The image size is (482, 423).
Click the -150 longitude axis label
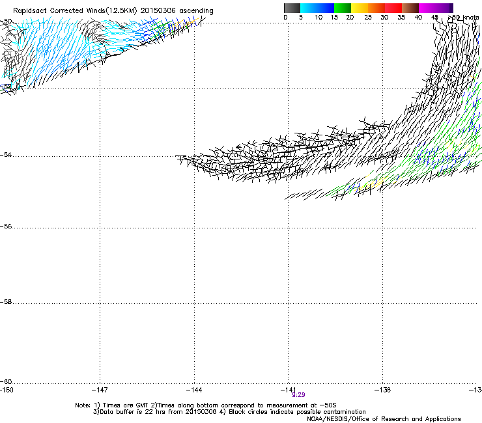(7, 390)
